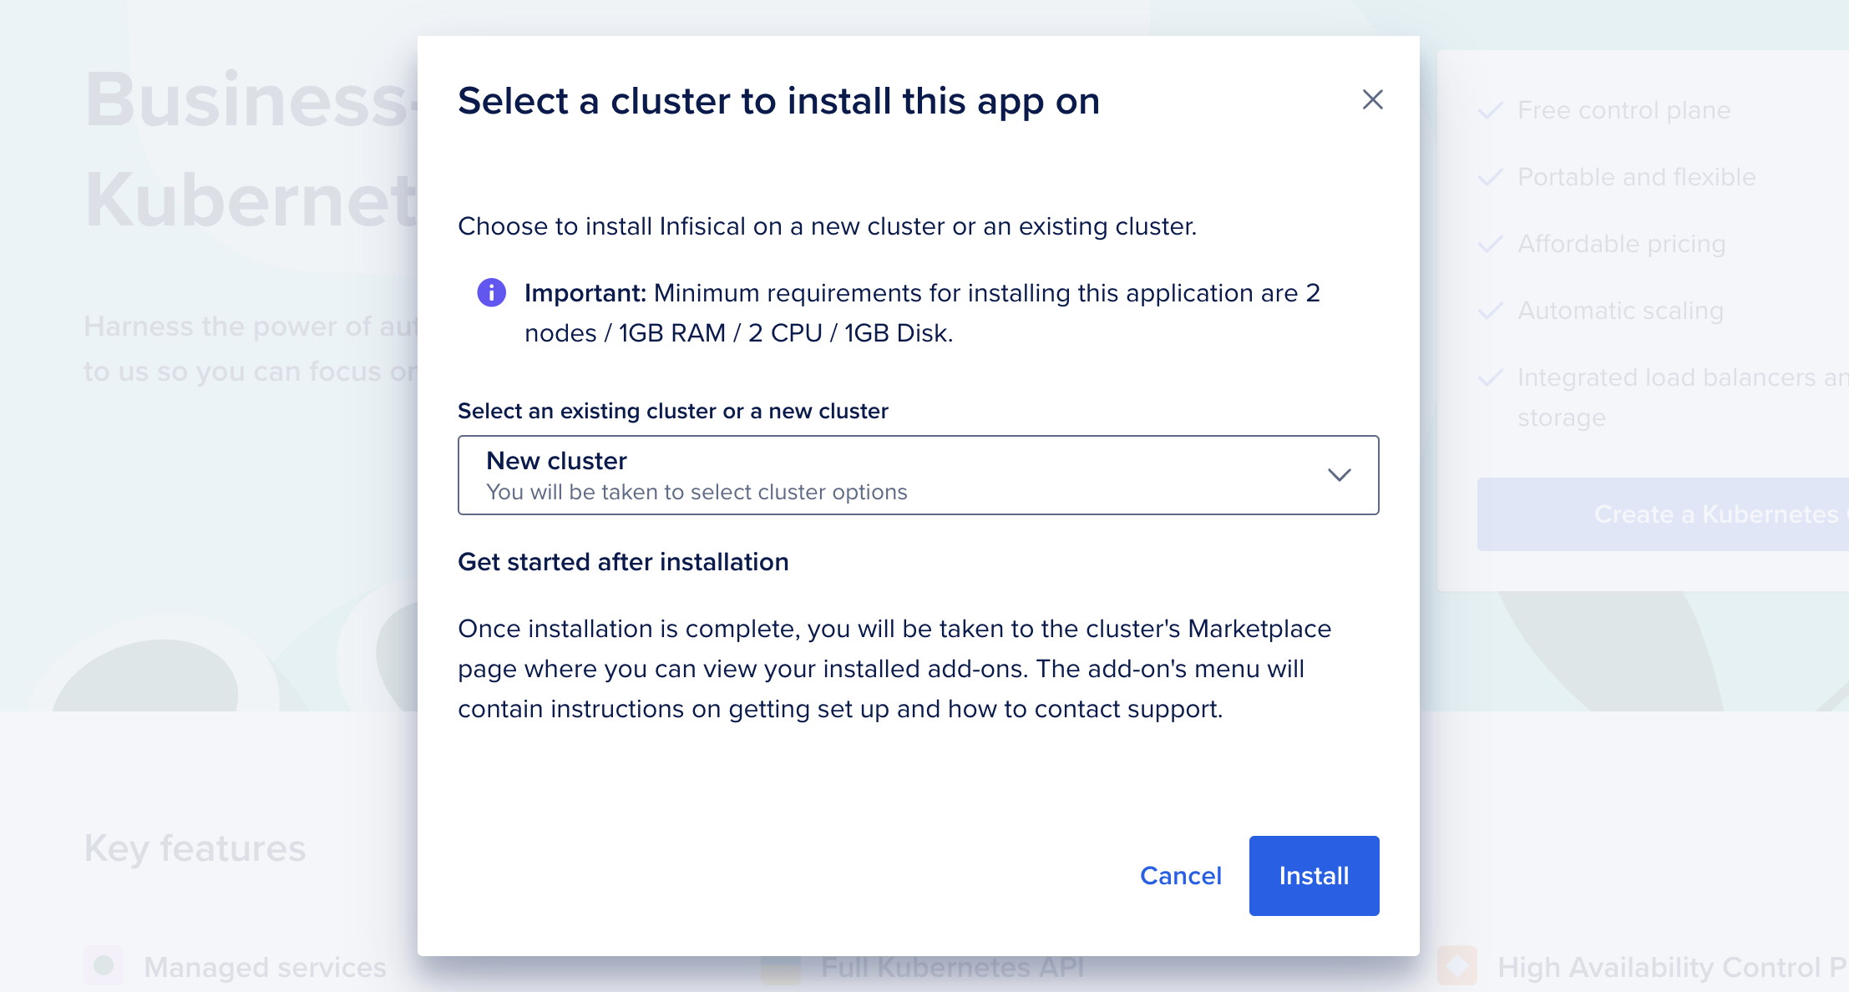Click the Install button
This screenshot has width=1849, height=992.
1314,875
